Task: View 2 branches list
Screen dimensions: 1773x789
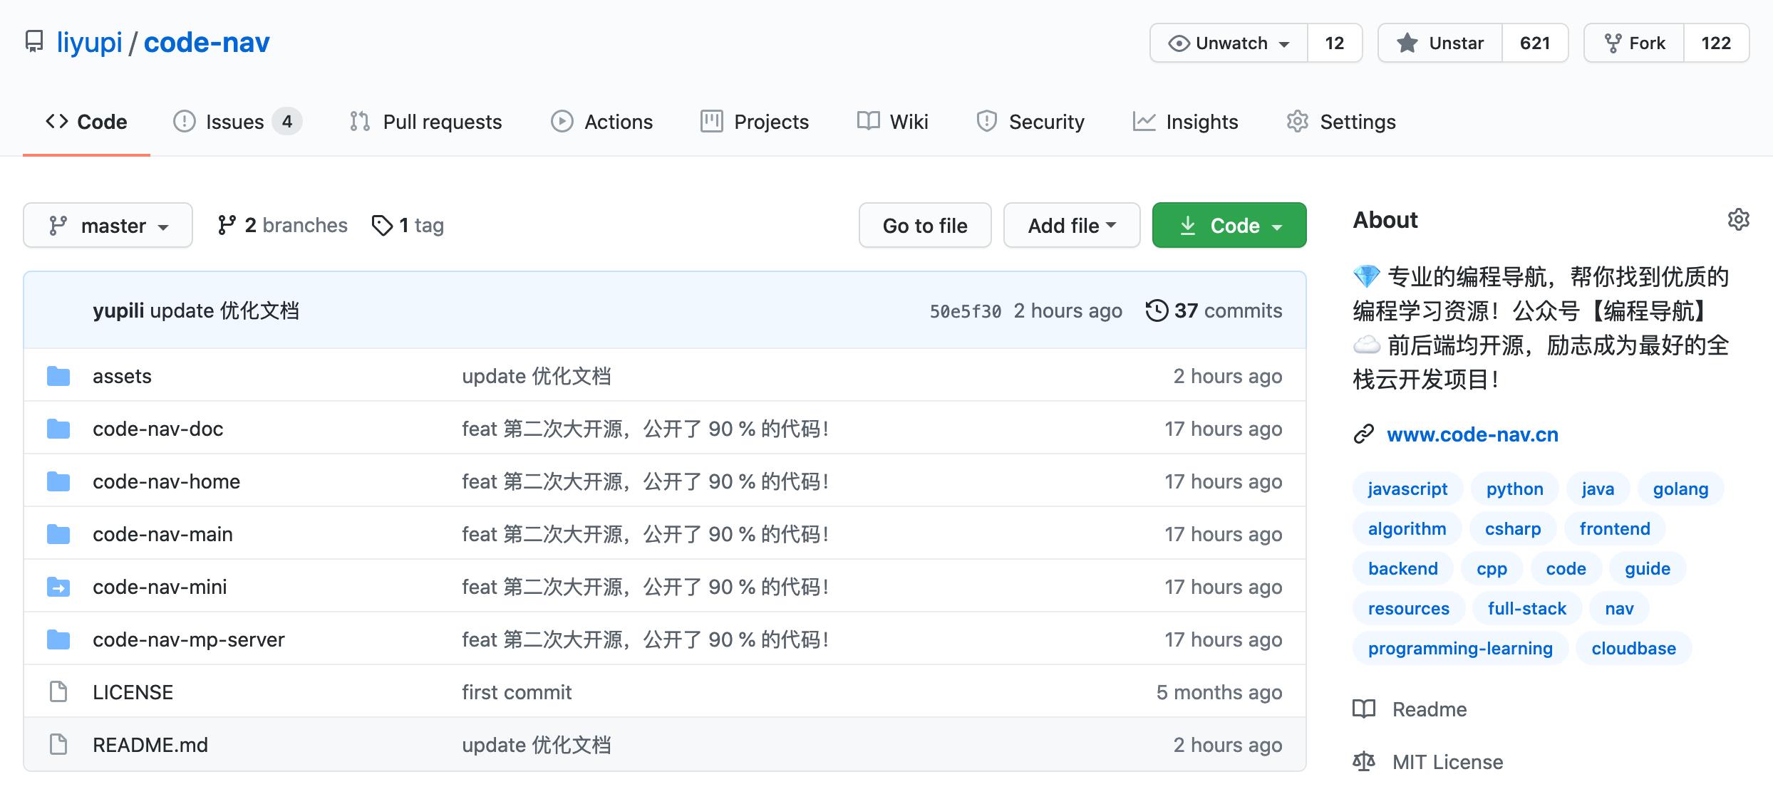Action: [283, 225]
